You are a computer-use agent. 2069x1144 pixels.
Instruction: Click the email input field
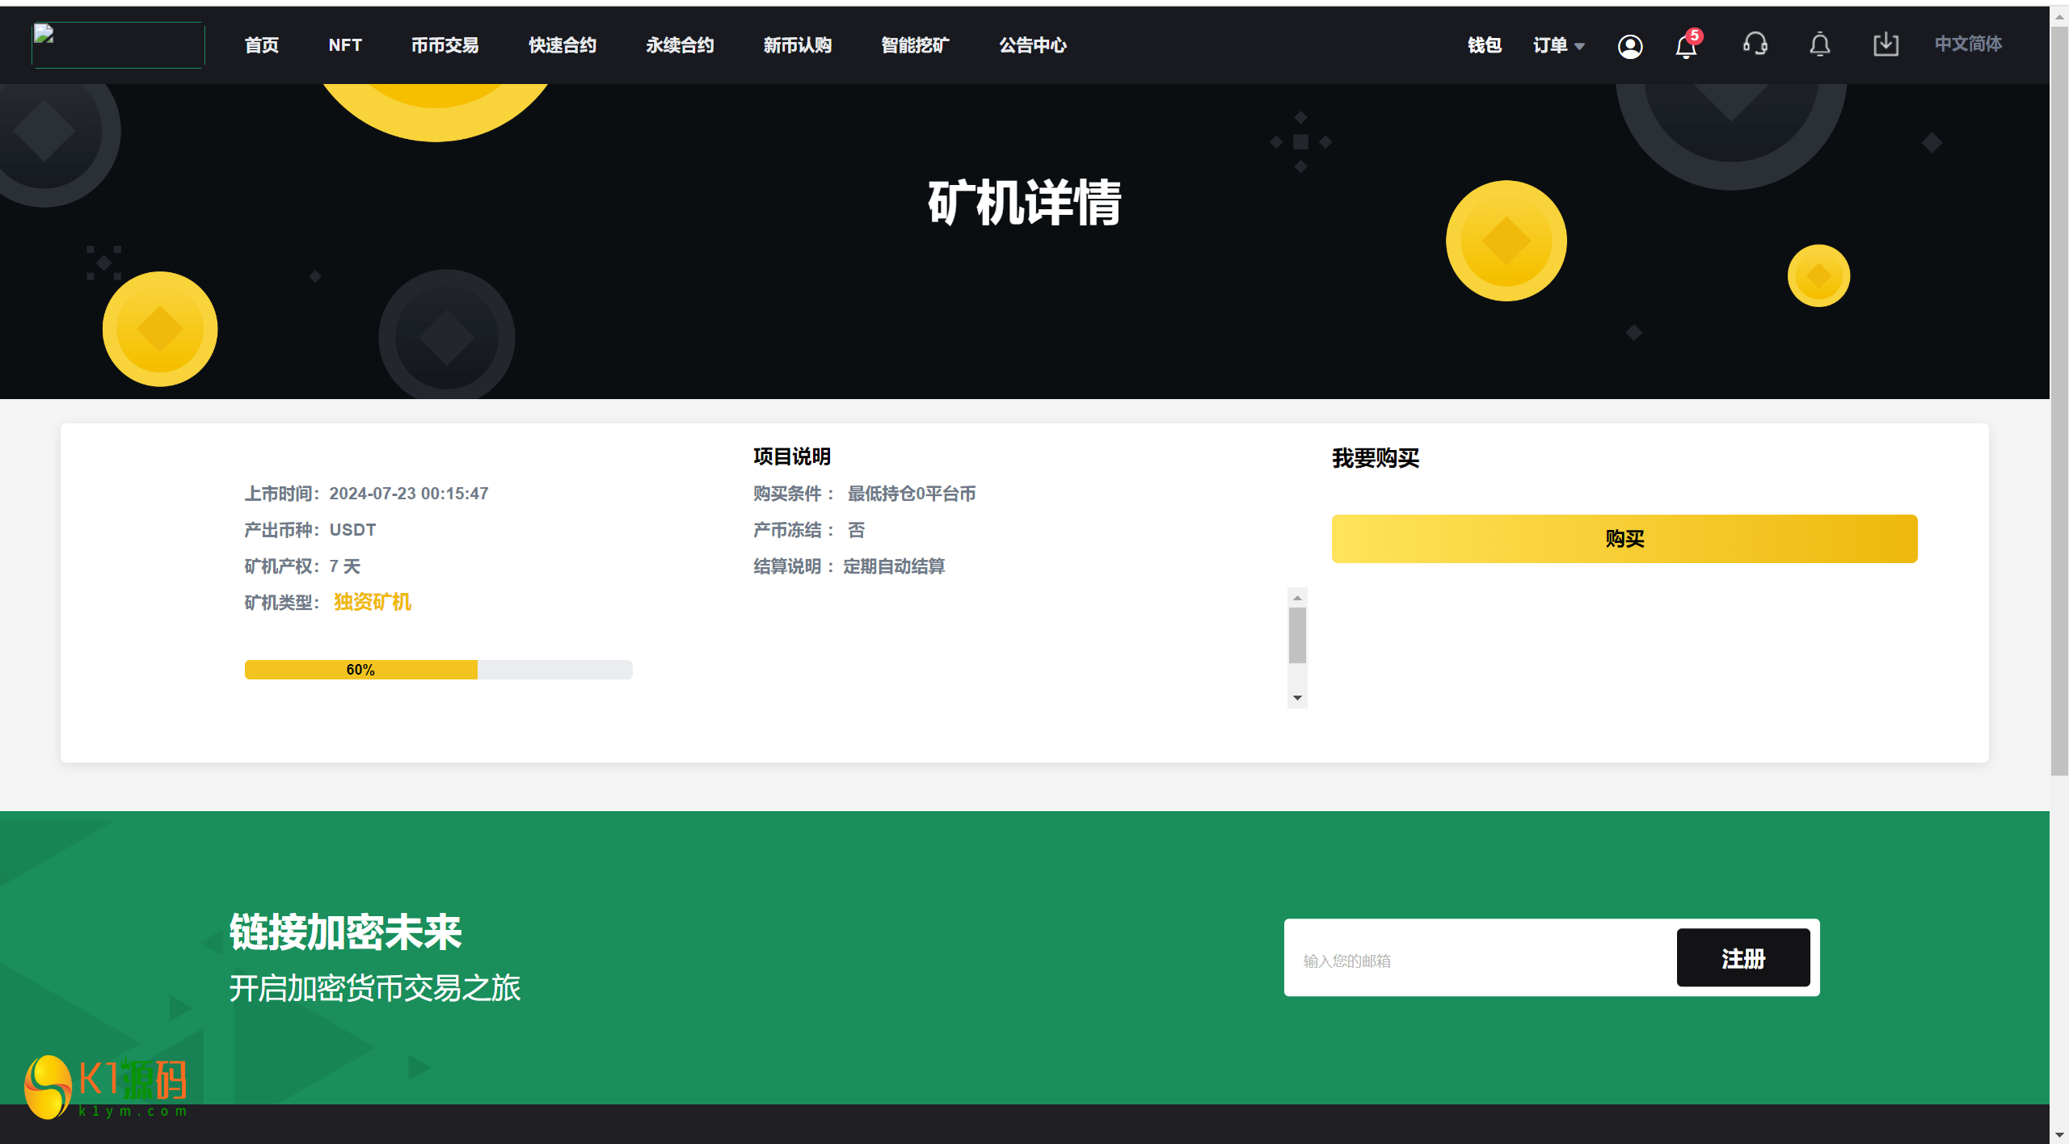pyautogui.click(x=1479, y=960)
